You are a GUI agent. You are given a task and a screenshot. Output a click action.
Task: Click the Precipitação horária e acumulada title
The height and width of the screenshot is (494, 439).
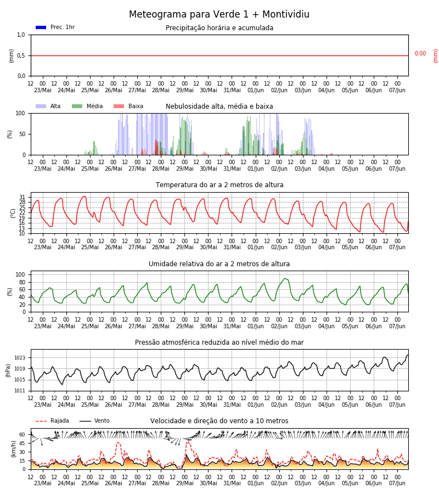219,28
